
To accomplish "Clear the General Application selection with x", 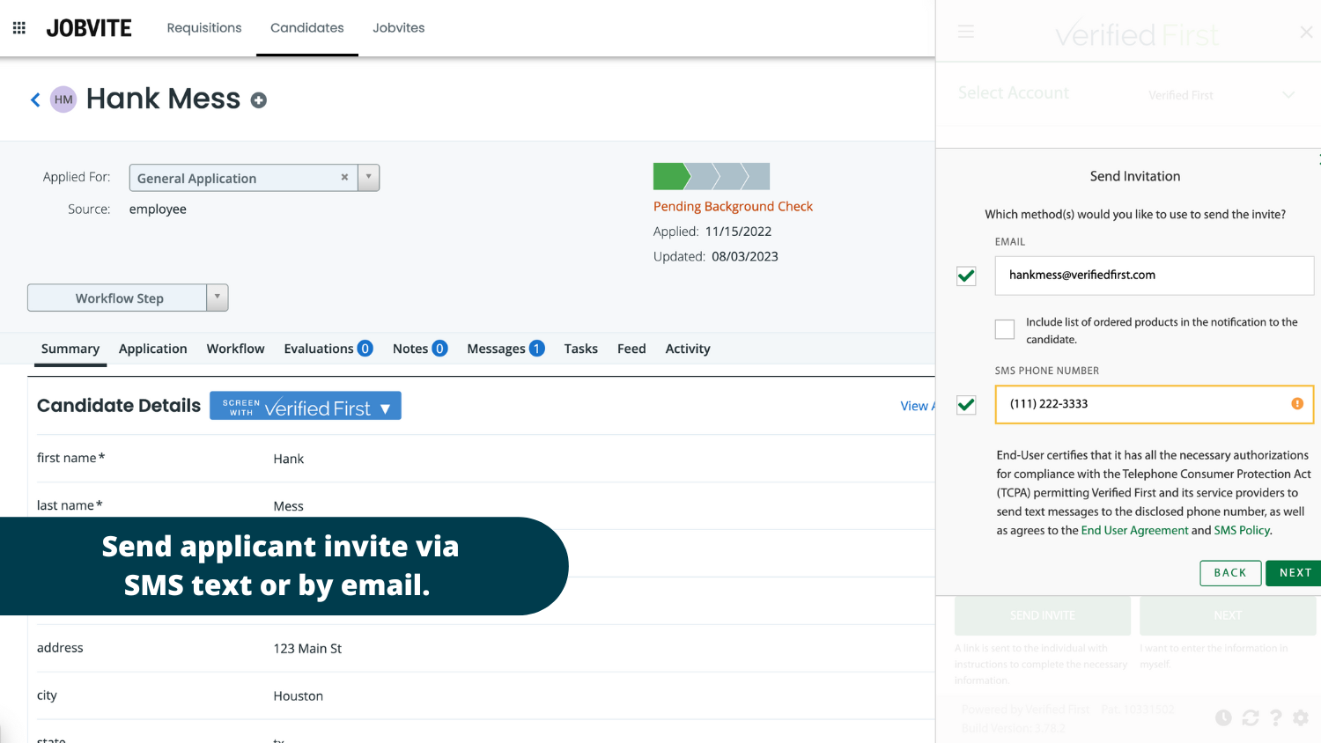I will point(344,177).
